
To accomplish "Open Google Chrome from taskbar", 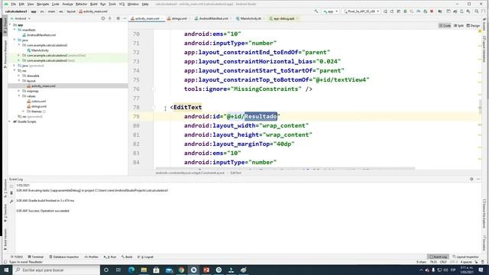I will (181, 270).
